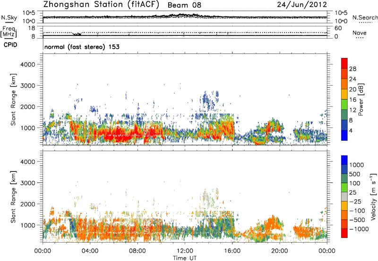The image size is (378, 261).
Task: Click the 'Time UT' axis title
Action: [185, 258]
